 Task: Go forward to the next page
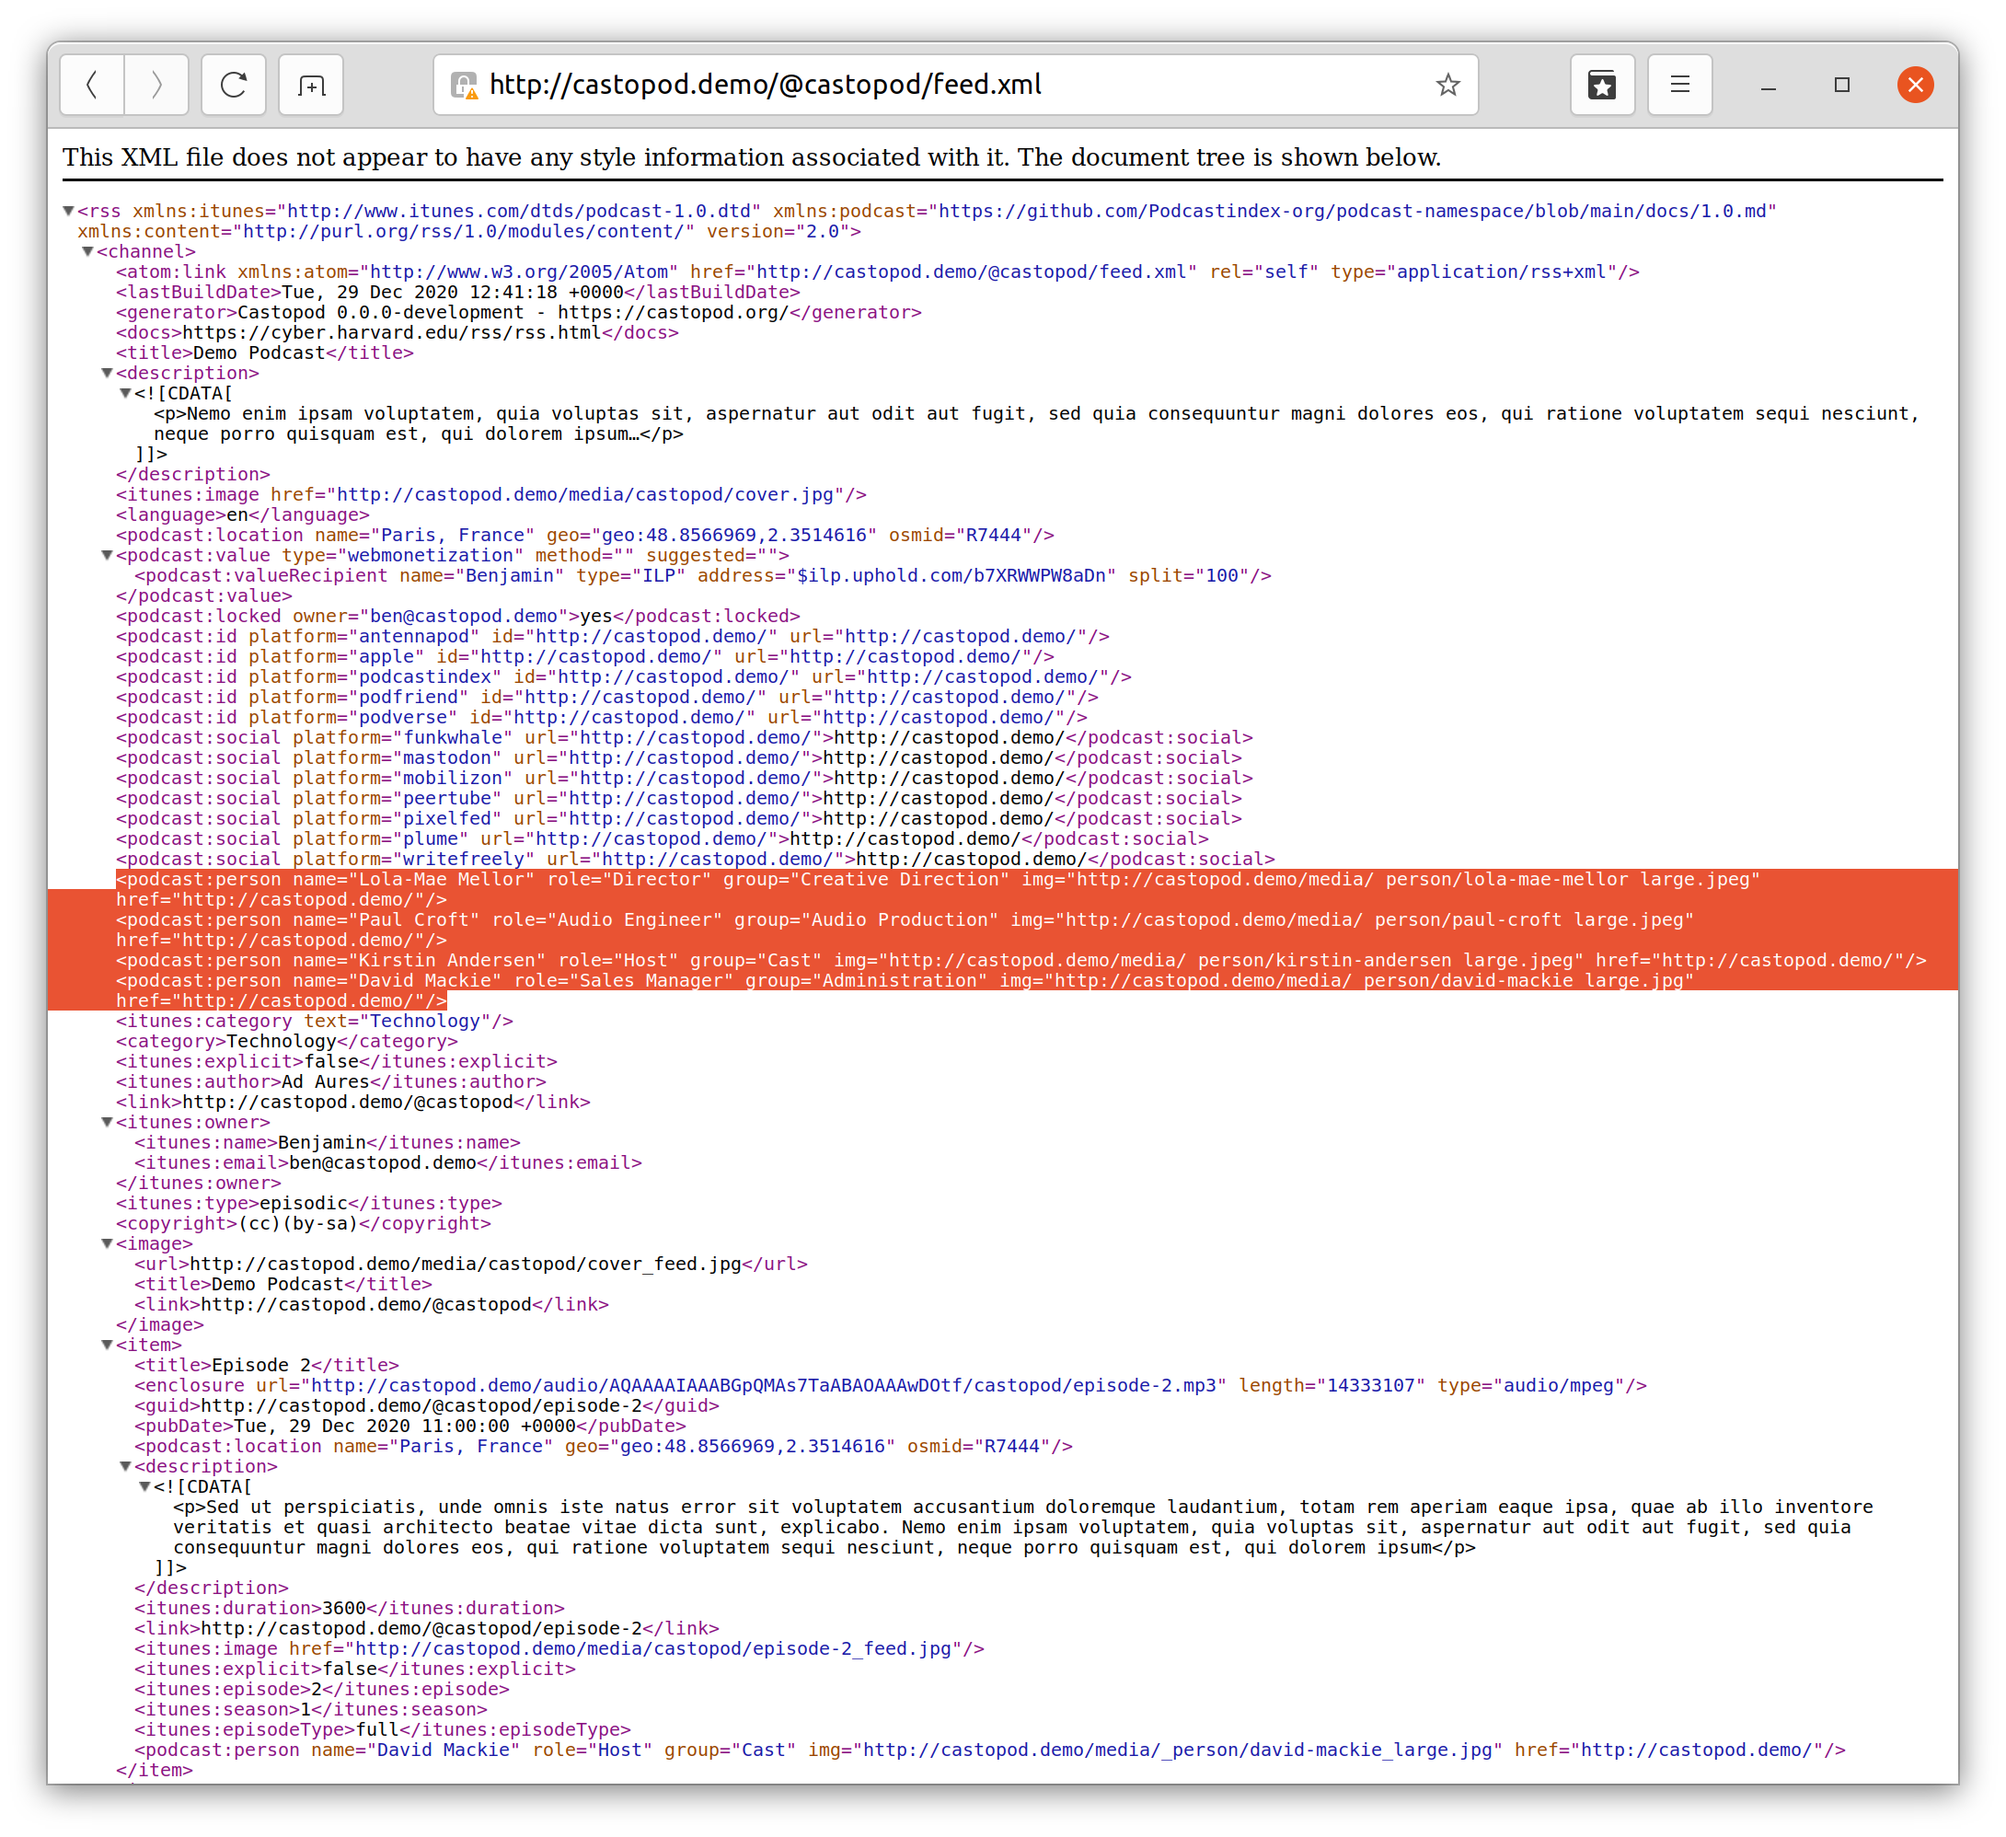[156, 86]
